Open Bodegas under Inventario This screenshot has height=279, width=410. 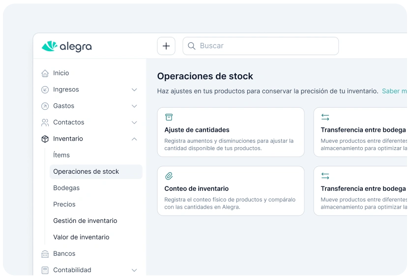click(66, 188)
